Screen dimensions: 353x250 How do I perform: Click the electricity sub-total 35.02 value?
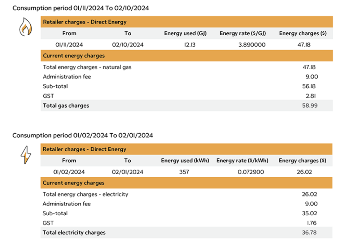click(309, 213)
